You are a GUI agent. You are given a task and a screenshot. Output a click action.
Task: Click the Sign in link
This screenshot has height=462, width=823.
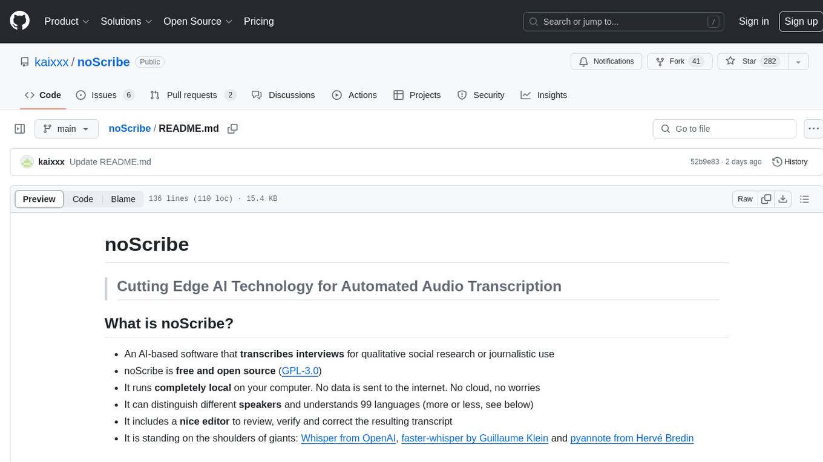[x=753, y=21]
